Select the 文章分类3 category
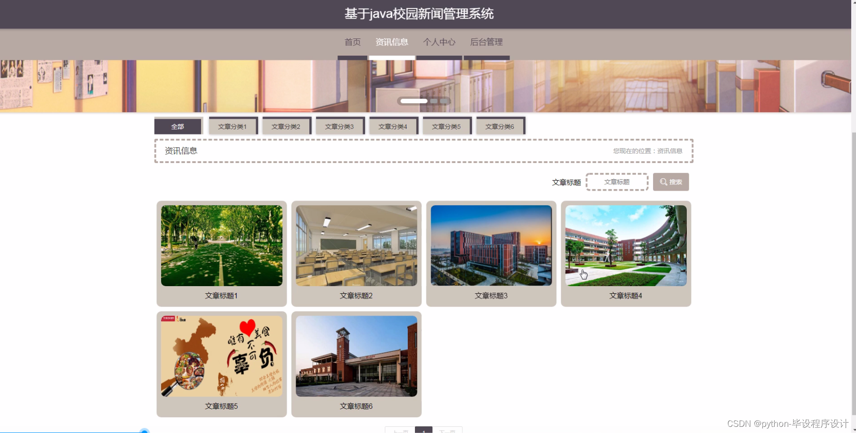The height and width of the screenshot is (433, 856). (x=340, y=126)
